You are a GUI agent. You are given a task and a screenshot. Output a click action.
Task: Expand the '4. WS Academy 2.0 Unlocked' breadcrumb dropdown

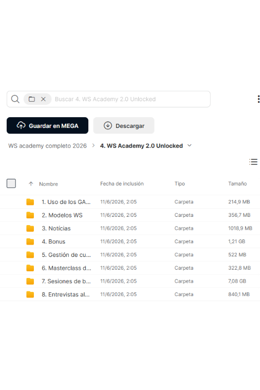click(x=189, y=145)
